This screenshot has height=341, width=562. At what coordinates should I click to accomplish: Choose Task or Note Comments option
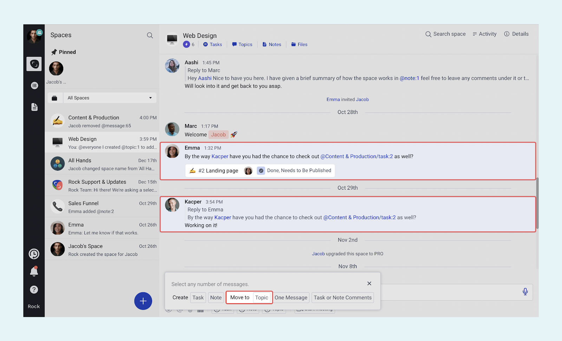click(x=342, y=298)
